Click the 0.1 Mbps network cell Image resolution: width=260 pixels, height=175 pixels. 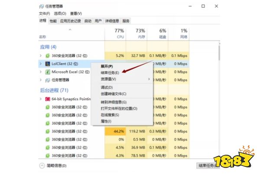coord(179,56)
